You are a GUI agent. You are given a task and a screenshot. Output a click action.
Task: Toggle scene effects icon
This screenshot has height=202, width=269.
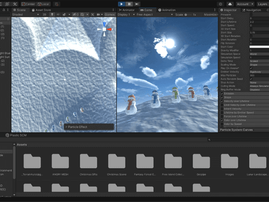(x=64, y=15)
